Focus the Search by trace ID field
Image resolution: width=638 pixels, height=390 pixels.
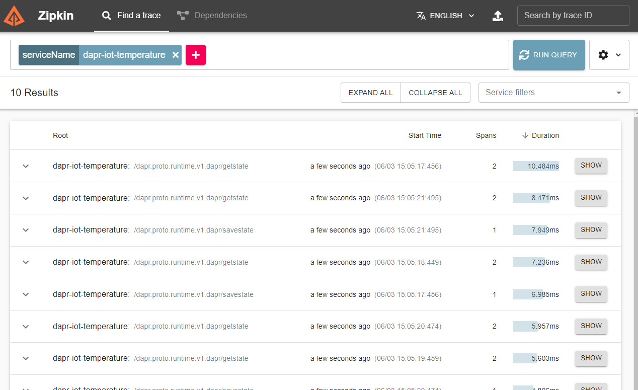573,16
